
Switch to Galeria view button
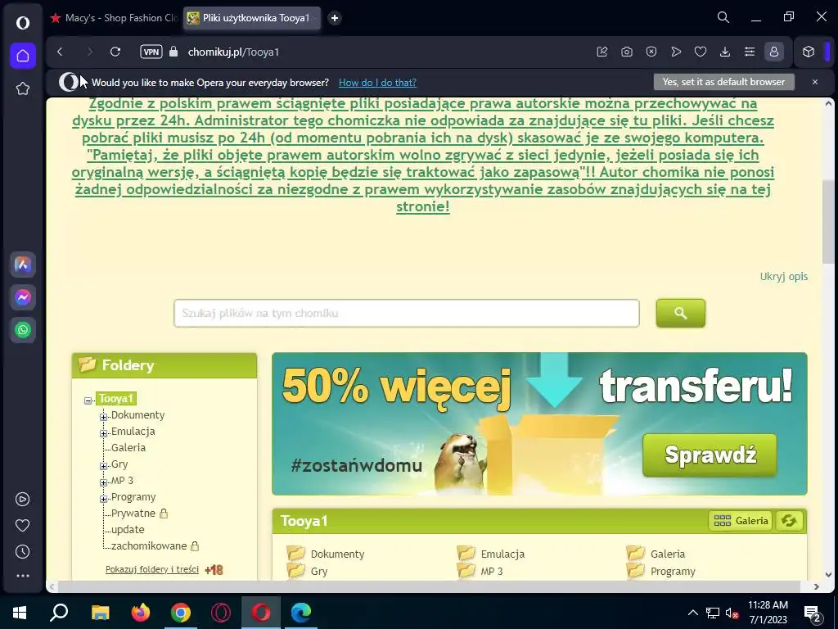(741, 520)
